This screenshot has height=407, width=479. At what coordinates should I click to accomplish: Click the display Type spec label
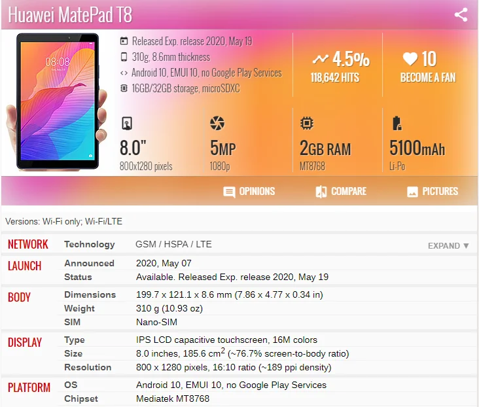pos(75,340)
